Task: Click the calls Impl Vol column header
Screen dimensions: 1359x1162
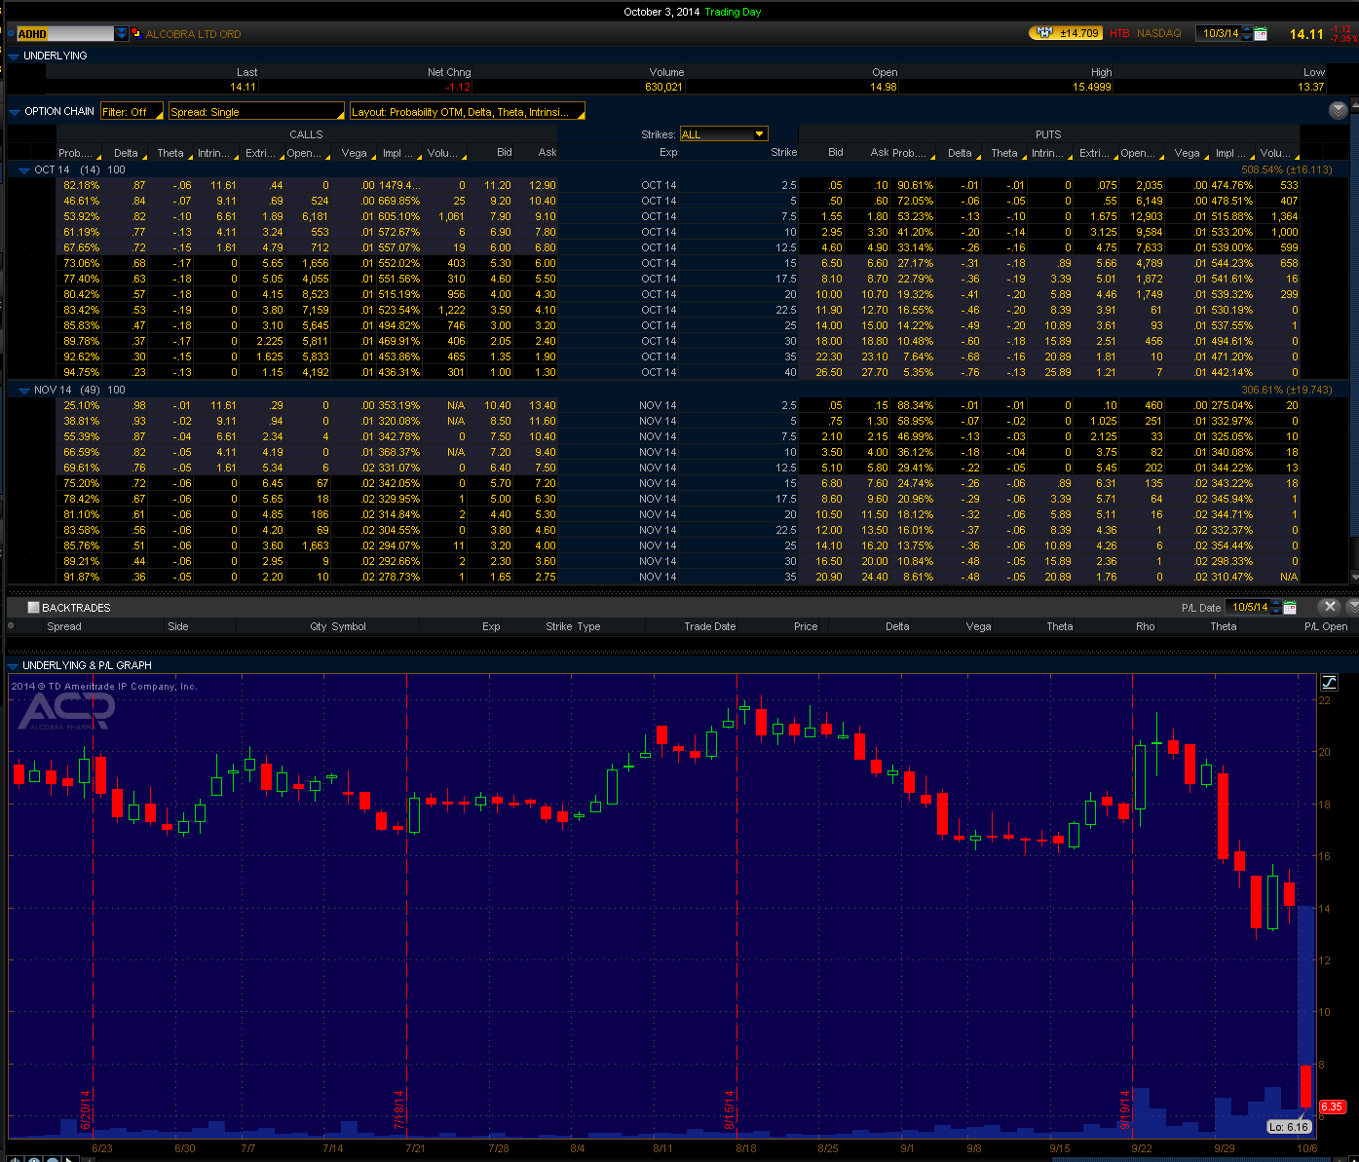Action: click(x=399, y=153)
